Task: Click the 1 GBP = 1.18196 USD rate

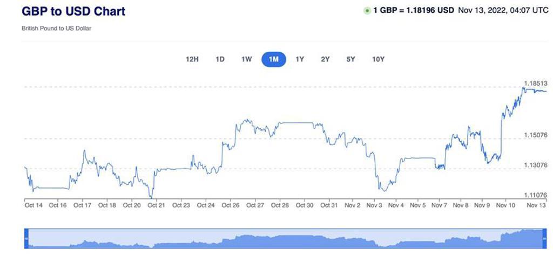Action: pyautogui.click(x=413, y=10)
